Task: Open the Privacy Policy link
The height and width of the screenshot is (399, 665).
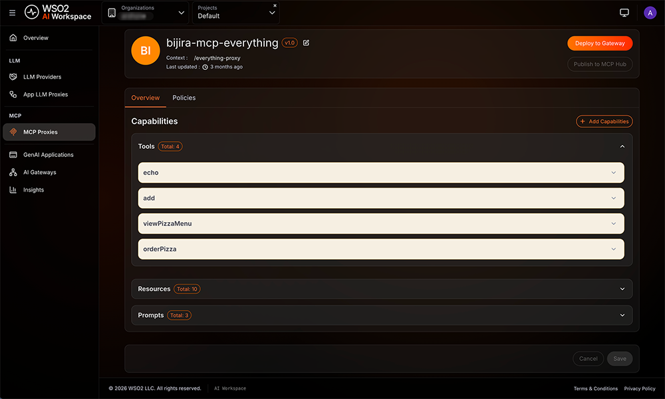Action: point(640,388)
